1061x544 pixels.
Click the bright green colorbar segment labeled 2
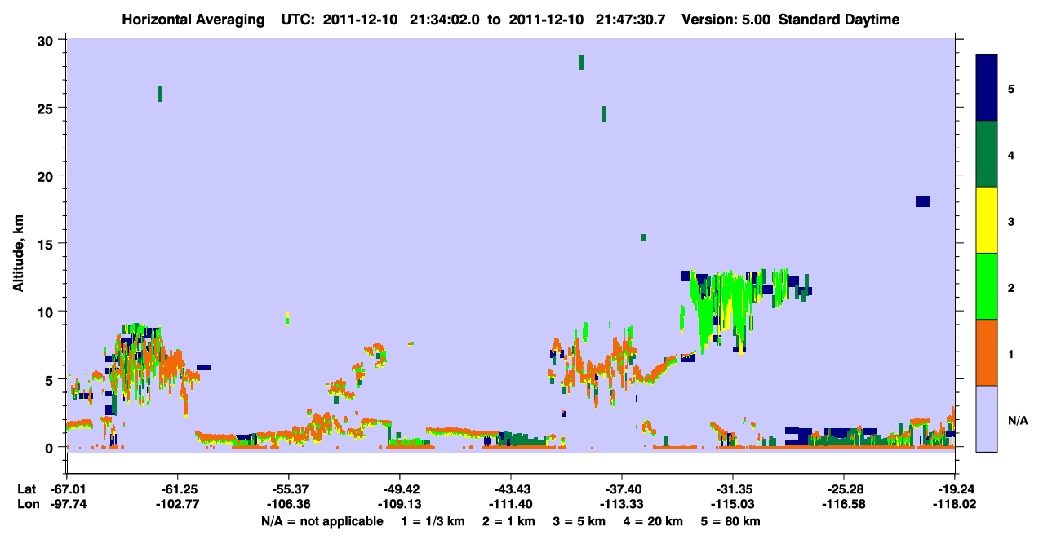(987, 286)
